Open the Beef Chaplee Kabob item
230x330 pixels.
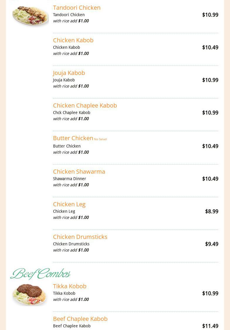tap(80, 319)
